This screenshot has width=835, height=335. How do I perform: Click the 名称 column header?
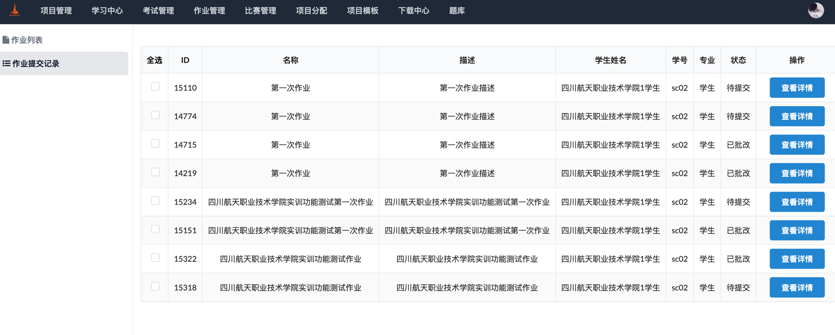click(x=290, y=60)
